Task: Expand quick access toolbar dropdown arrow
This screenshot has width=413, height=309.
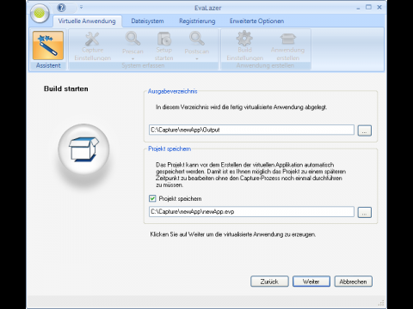Action: [x=81, y=7]
